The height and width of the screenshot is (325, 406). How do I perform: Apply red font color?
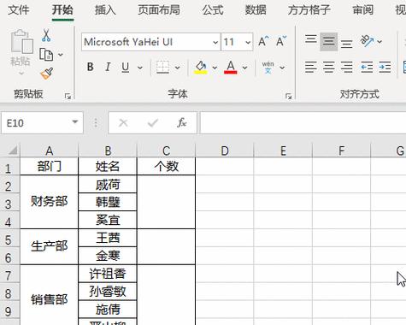point(231,68)
